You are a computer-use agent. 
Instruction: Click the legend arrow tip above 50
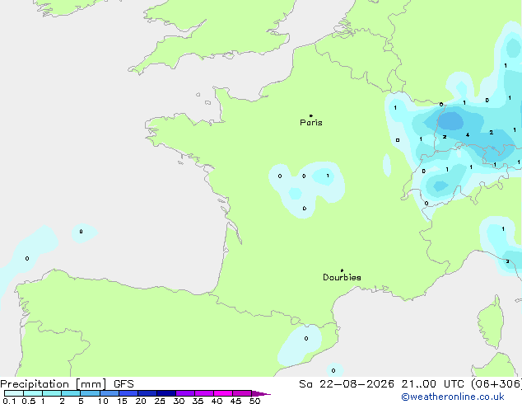(261, 393)
